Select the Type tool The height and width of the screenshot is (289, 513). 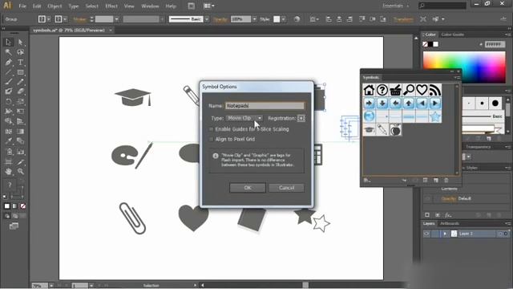20,63
